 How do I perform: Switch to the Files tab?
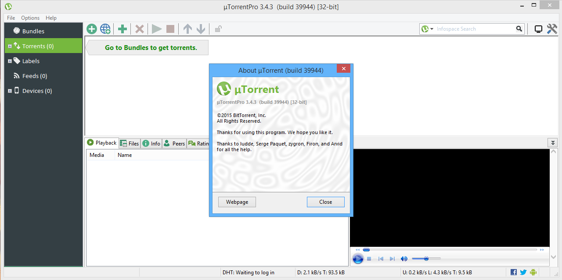click(130, 143)
